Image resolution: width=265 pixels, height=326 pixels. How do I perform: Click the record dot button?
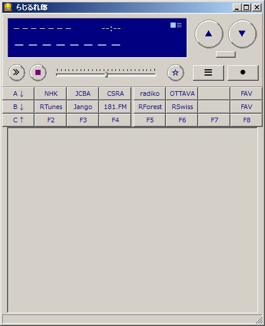point(243,73)
